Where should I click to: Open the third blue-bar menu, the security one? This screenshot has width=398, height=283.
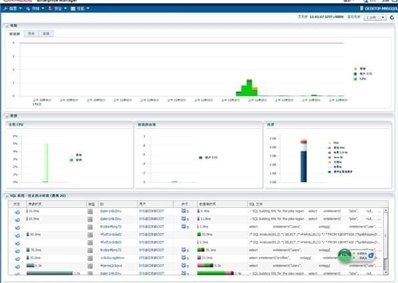pyautogui.click(x=57, y=9)
